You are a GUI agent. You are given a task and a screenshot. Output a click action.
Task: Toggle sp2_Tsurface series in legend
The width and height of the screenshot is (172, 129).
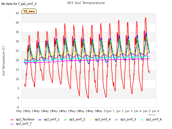click(22, 119)
